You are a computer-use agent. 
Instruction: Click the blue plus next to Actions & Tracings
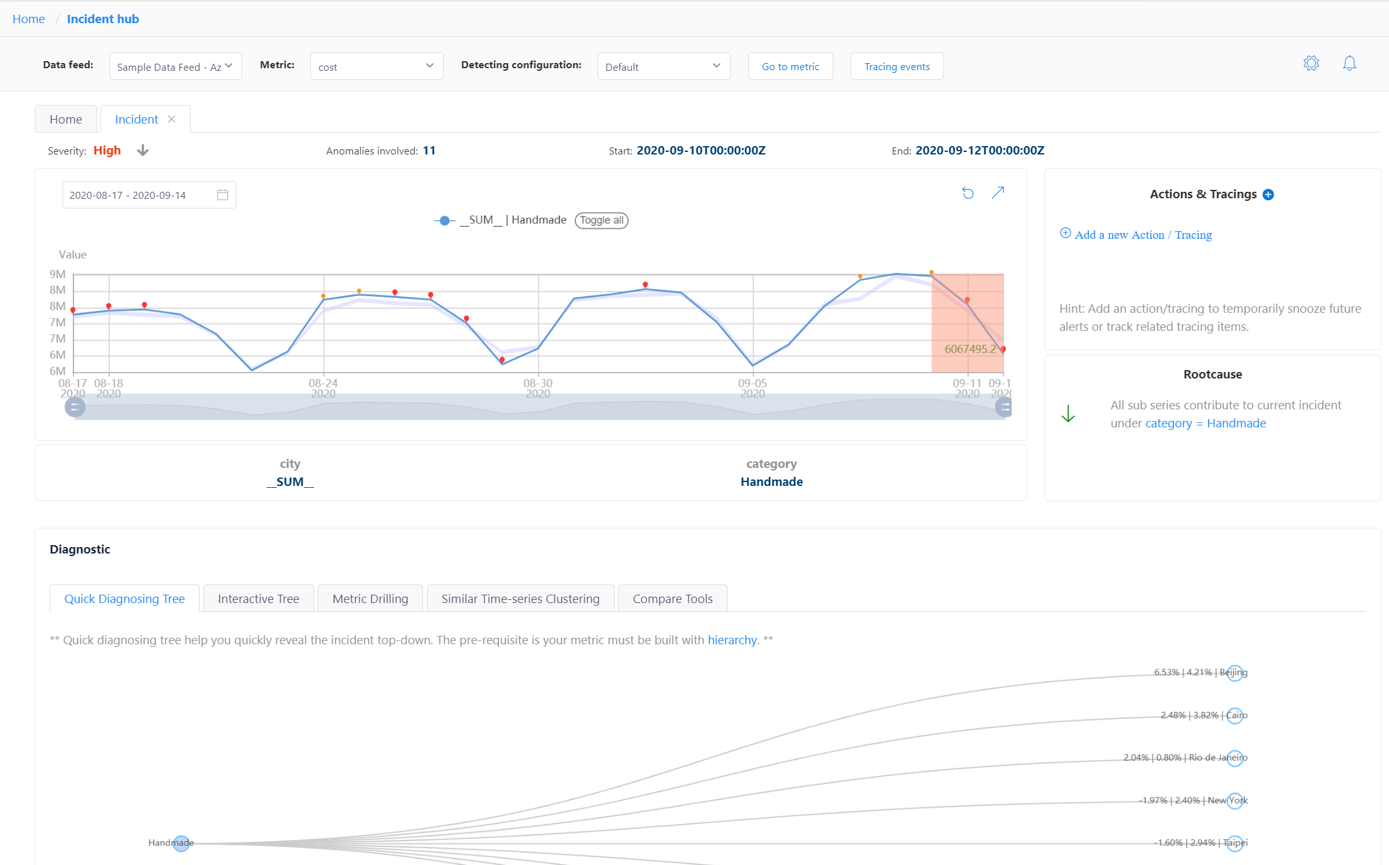click(1268, 194)
